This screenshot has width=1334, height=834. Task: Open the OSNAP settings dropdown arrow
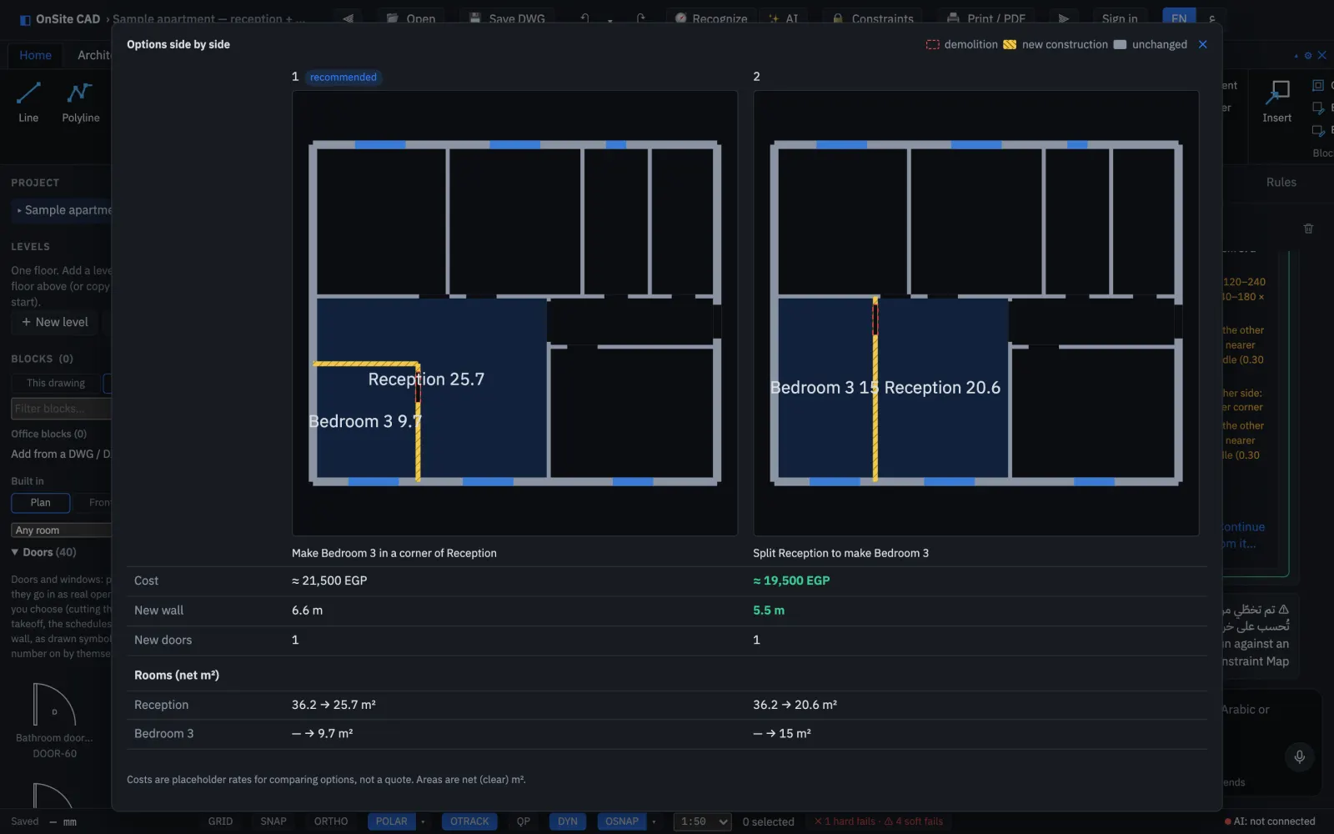point(654,821)
